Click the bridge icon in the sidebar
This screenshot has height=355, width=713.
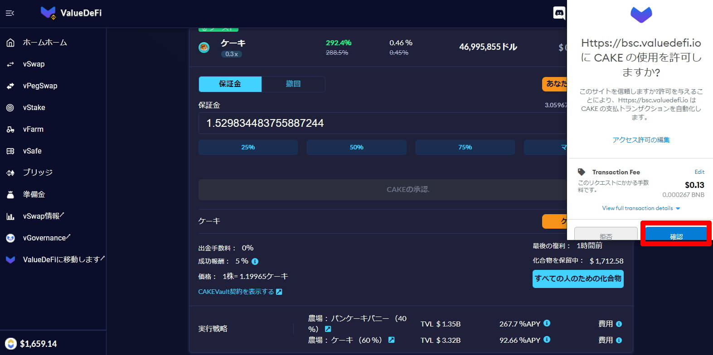pyautogui.click(x=10, y=173)
